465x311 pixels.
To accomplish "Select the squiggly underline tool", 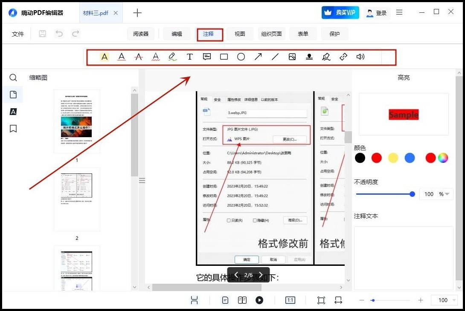I will (156, 57).
